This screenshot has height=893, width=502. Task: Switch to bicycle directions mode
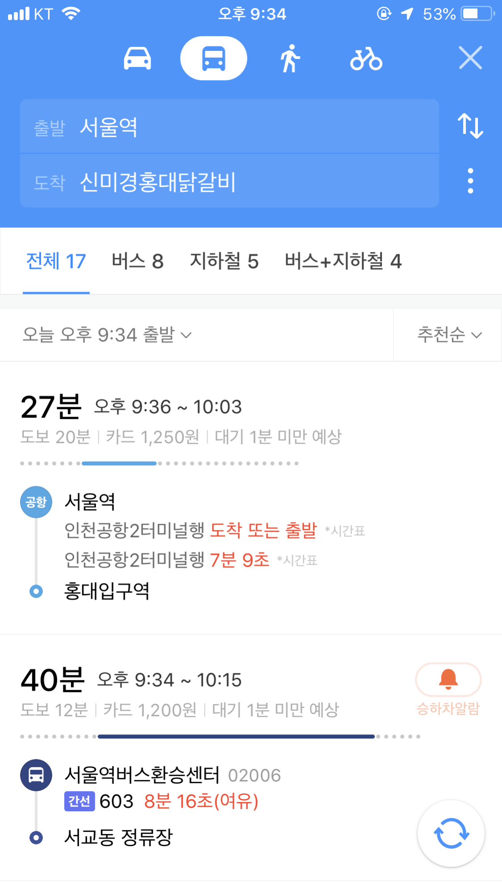pos(366,58)
